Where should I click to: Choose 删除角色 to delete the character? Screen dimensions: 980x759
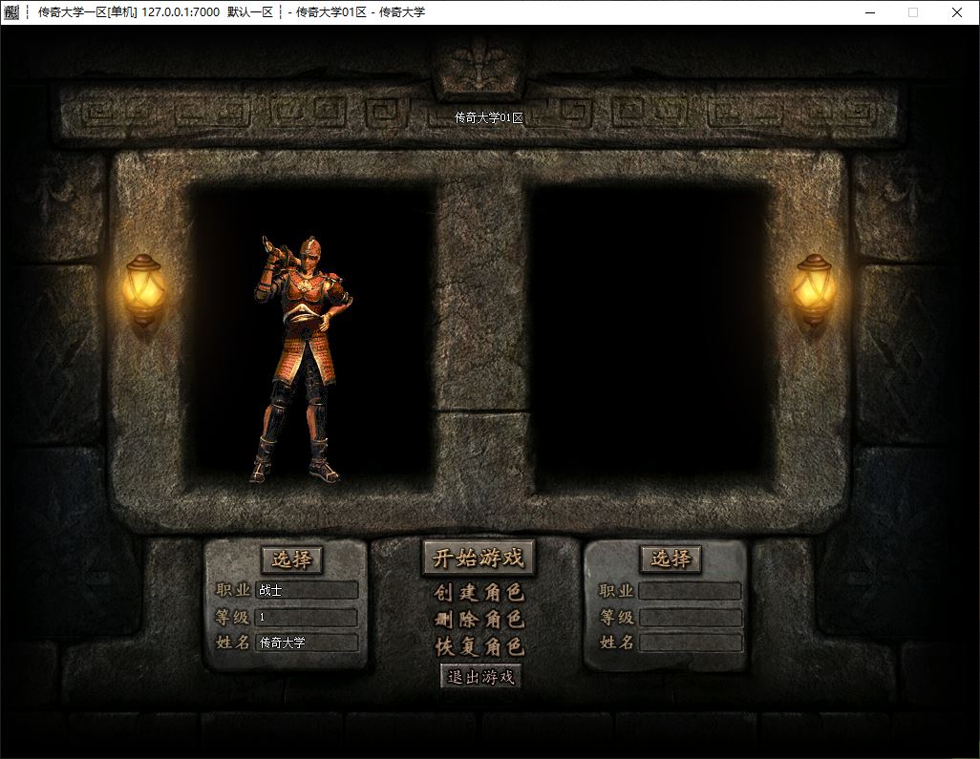[x=479, y=620]
